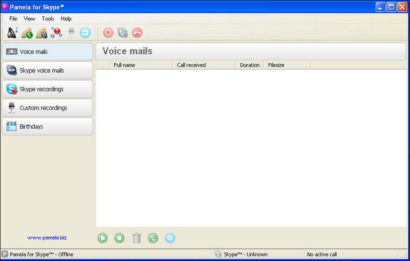
Task: Click the trash can delete icon
Action: tap(136, 238)
